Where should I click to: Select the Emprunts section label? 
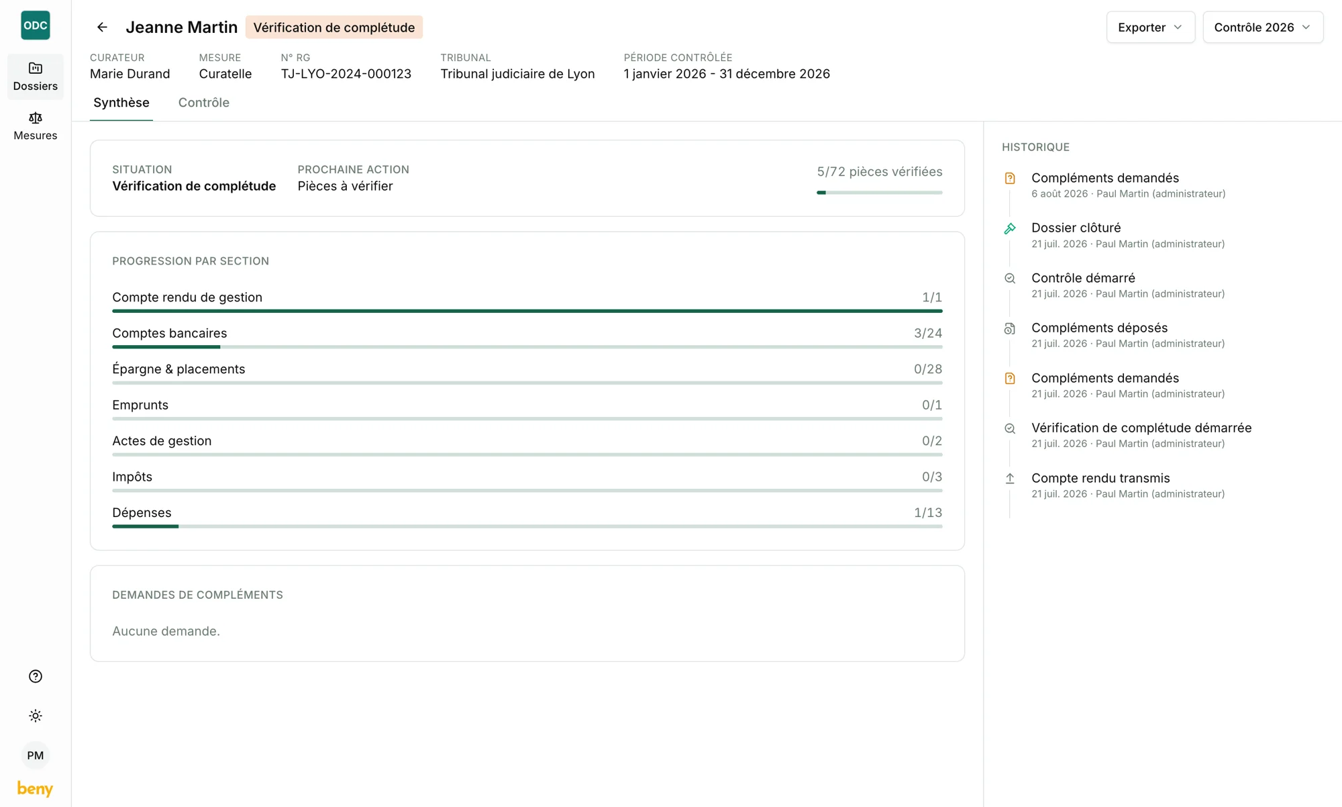pos(140,405)
